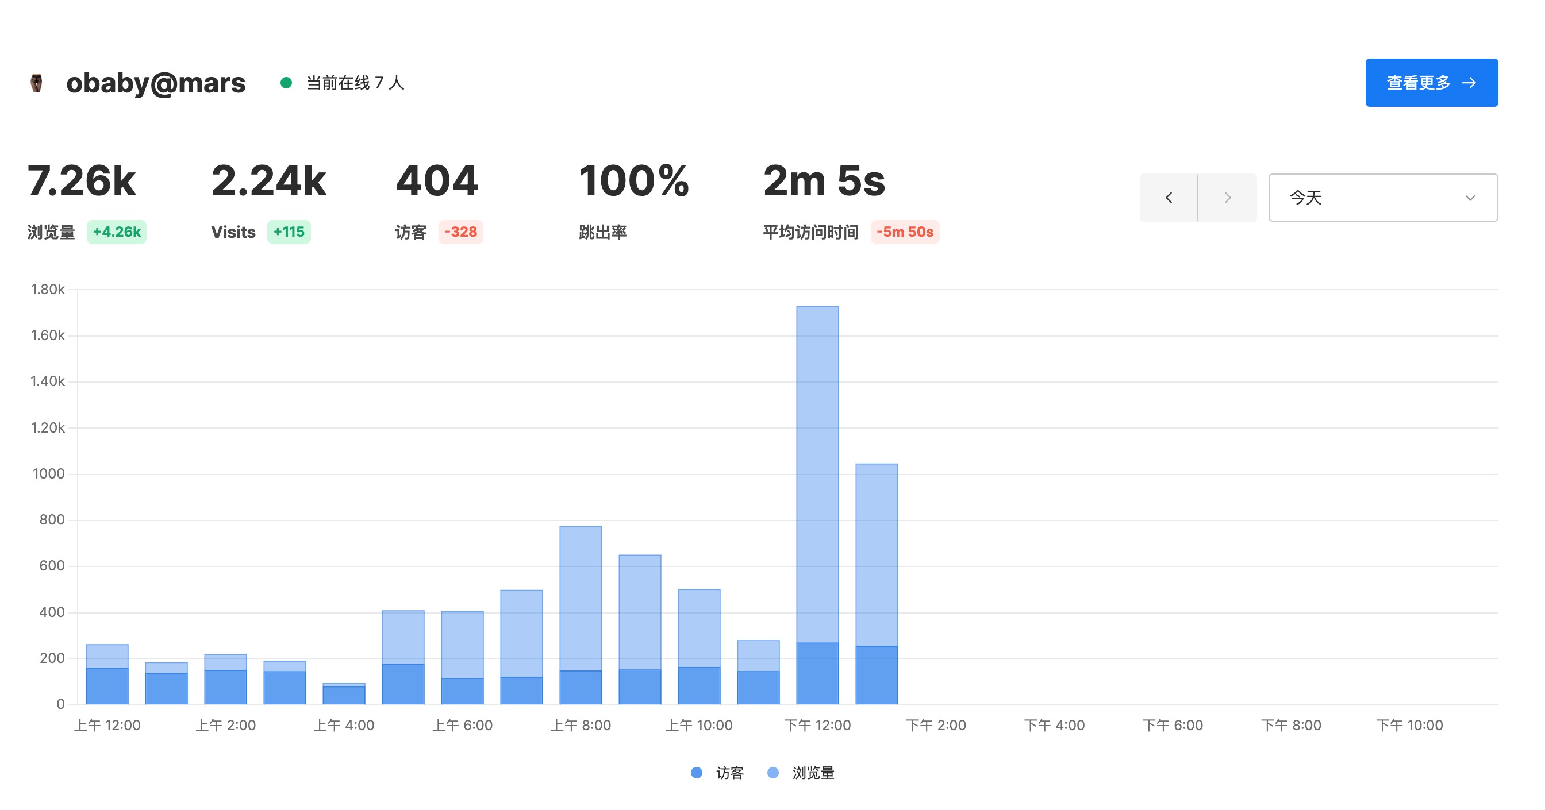The height and width of the screenshot is (810, 1545).
Task: Click the next period right chevron
Action: 1227,198
